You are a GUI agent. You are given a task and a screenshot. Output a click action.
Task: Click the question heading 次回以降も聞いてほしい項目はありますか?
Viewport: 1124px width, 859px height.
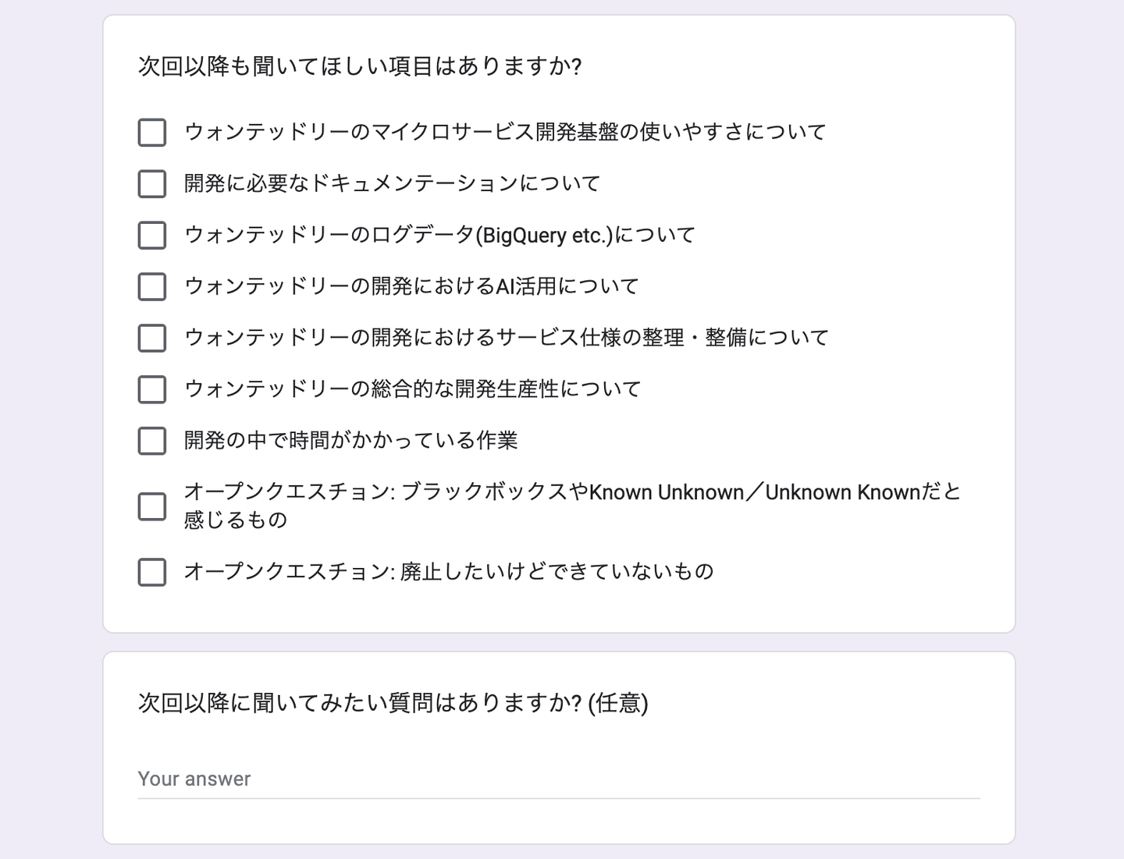click(x=360, y=66)
